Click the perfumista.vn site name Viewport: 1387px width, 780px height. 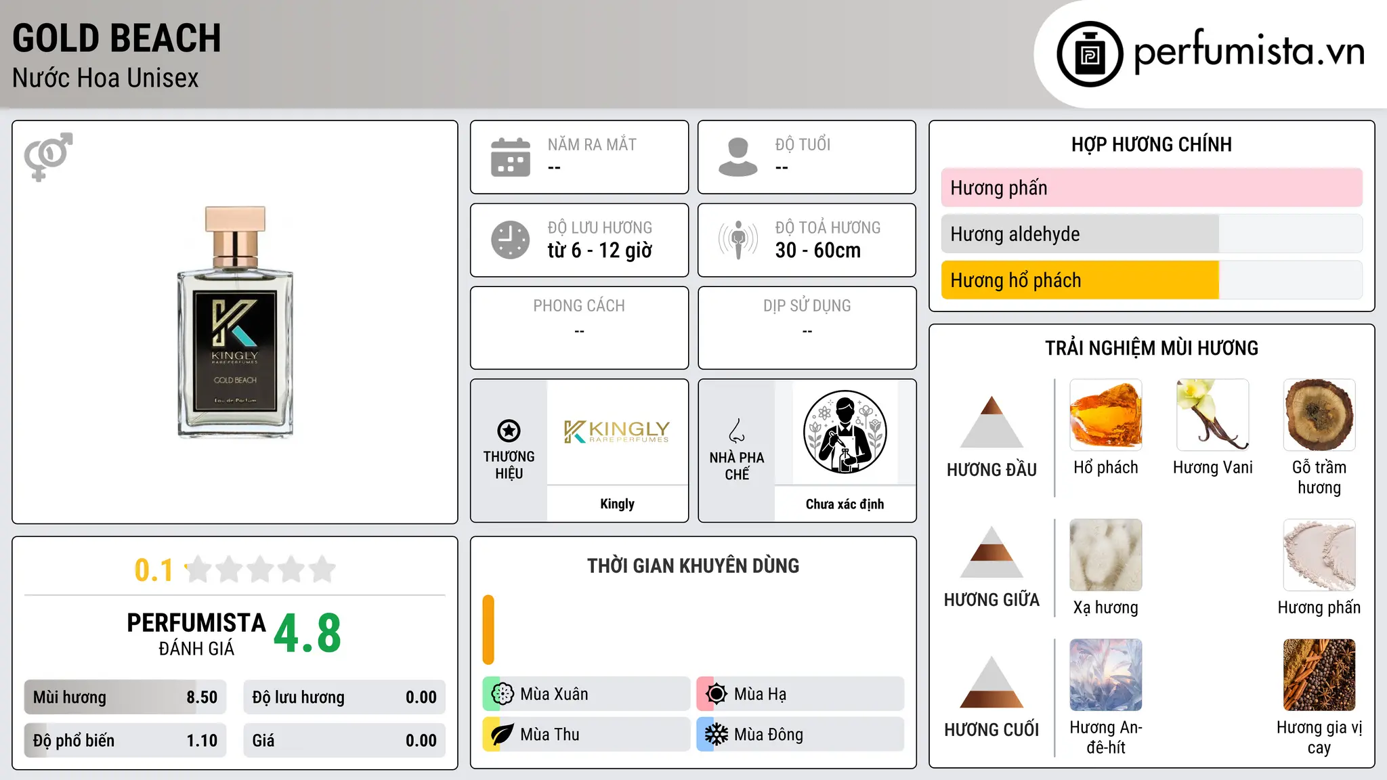(1250, 52)
